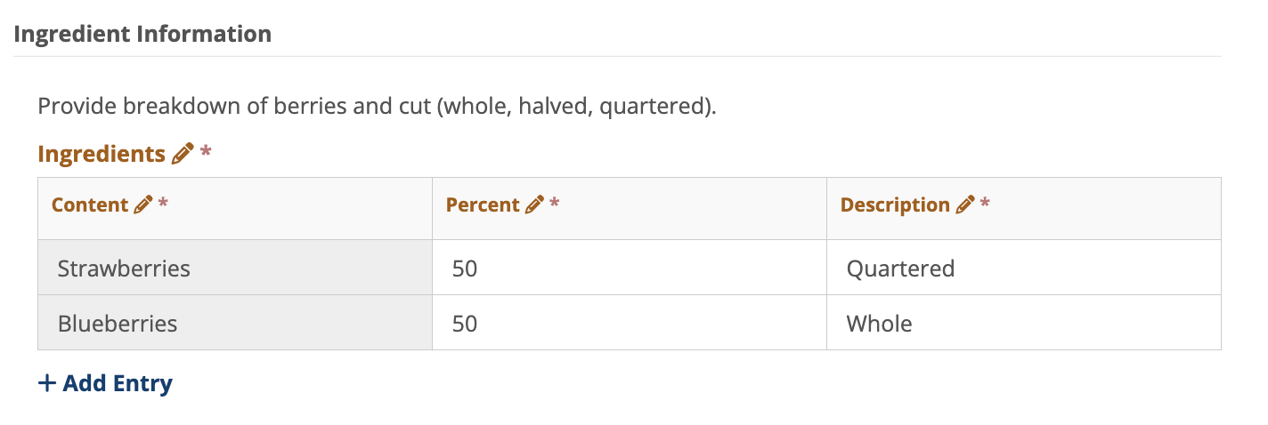Image resolution: width=1268 pixels, height=425 pixels.
Task: Click the plus icon before Add Entry
Action: [x=47, y=383]
